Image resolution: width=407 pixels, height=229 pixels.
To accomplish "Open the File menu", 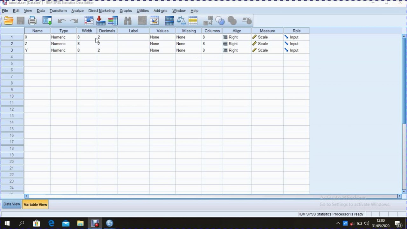I will (5, 10).
